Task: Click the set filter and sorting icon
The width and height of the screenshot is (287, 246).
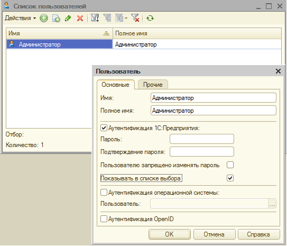Action: pyautogui.click(x=95, y=18)
